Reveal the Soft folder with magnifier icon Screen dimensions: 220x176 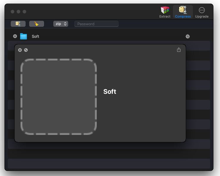tap(188, 36)
